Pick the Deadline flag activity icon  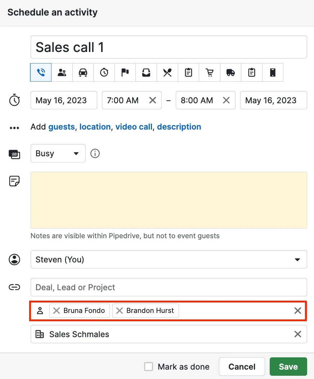[125, 72]
